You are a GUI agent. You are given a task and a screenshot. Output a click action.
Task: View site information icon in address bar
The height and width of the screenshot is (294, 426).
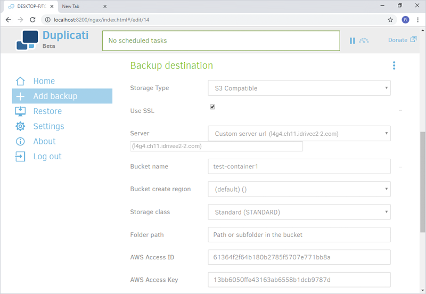click(47, 20)
